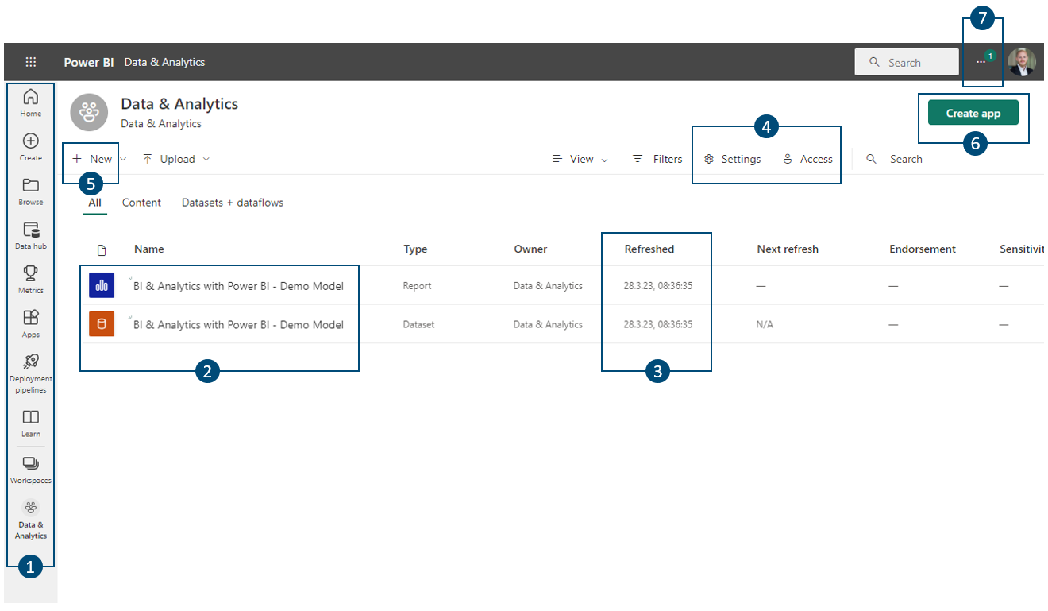1048x611 pixels.
Task: Sort by the Type column header
Action: (415, 249)
